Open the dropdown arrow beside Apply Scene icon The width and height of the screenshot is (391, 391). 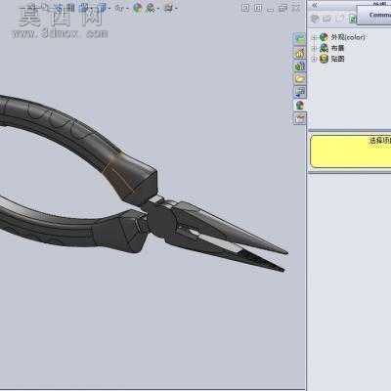coord(158,9)
